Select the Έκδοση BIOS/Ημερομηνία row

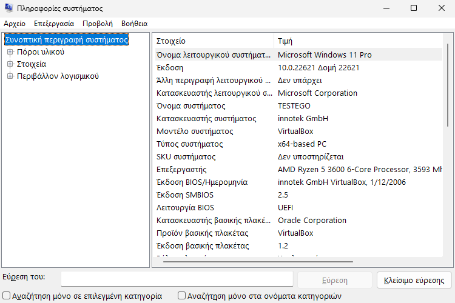pos(298,182)
